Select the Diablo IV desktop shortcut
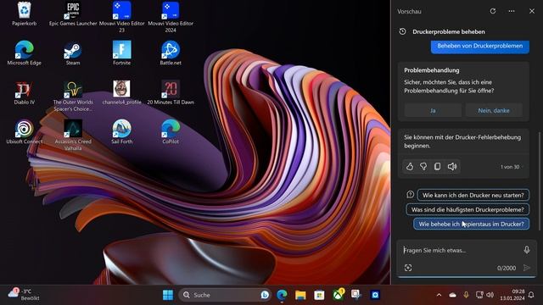This screenshot has width=543, height=305. pyautogui.click(x=25, y=92)
